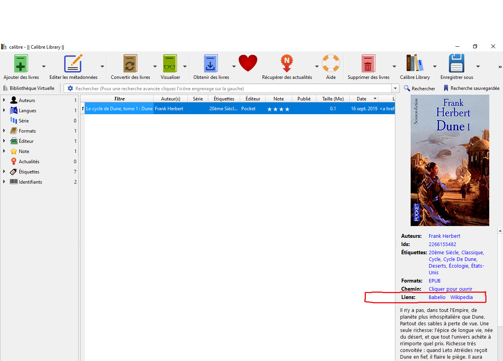Viewport: 503px width, 361px height.
Task: Click the advanced search gear icon
Action: tap(70, 88)
